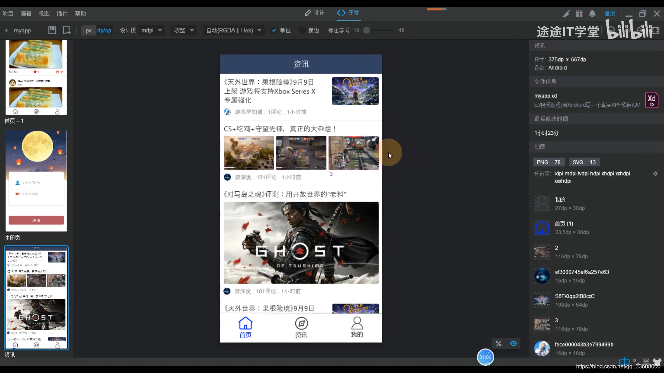Click the compass 资讯 icon in the mockup tab bar

[x=301, y=324]
